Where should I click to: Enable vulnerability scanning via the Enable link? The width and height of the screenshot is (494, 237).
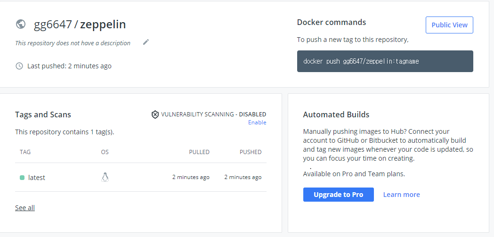point(257,123)
